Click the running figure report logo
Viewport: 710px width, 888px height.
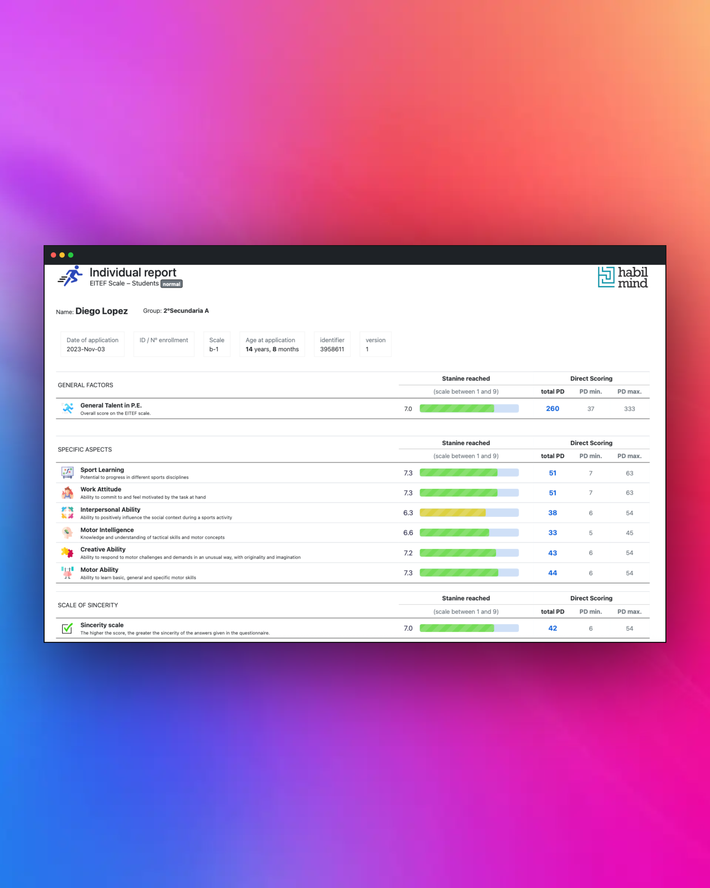click(70, 276)
